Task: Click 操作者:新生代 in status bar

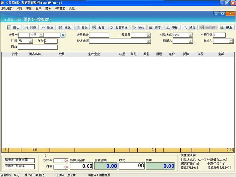Action: [34, 175]
